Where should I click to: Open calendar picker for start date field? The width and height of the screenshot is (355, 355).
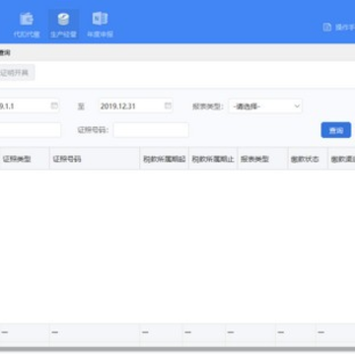click(x=54, y=106)
